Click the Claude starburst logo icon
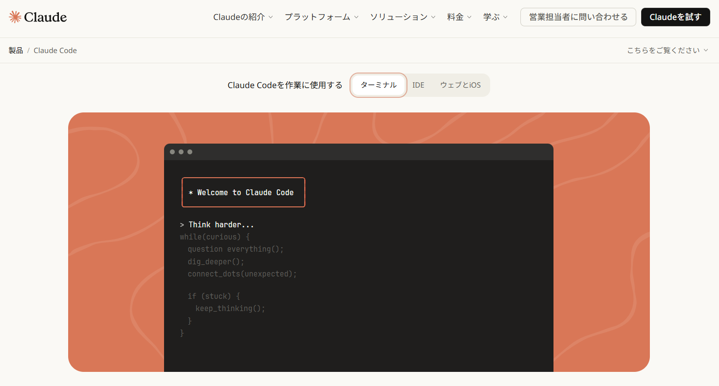The width and height of the screenshot is (719, 386). point(14,16)
